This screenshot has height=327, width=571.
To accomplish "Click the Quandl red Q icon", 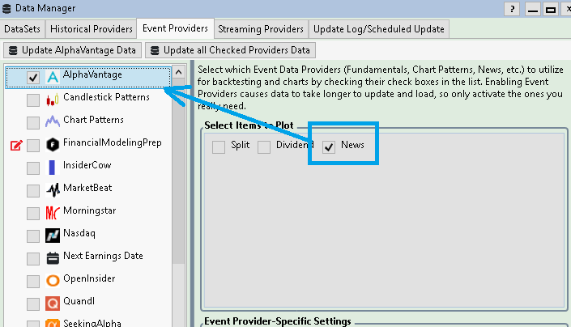I will (53, 304).
